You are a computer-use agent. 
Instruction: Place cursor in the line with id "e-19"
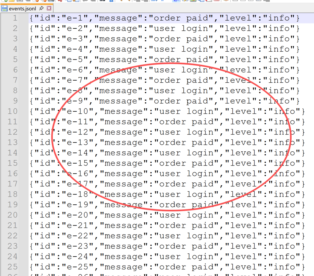167,205
